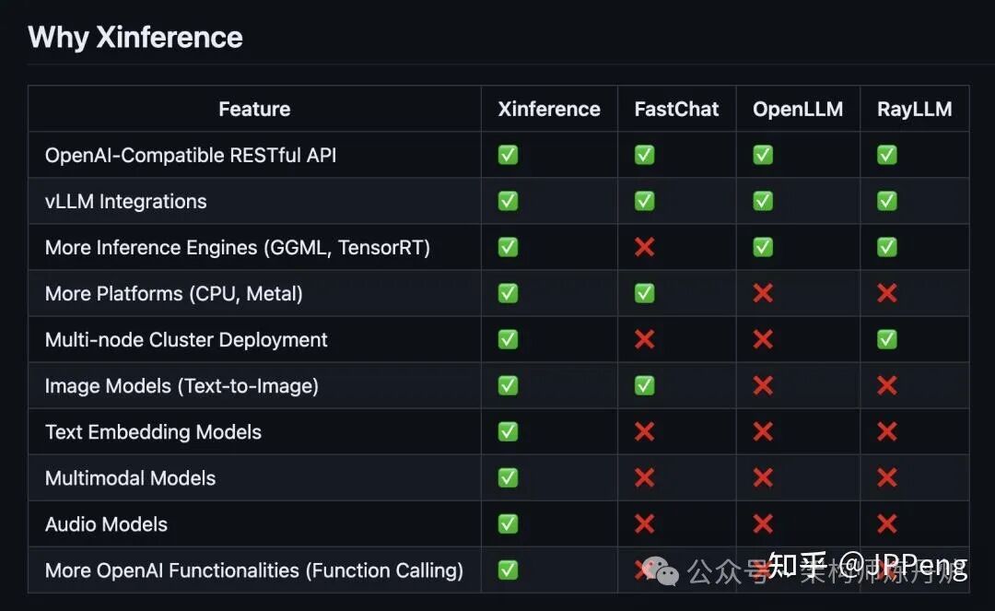Click 'Audio Models' text
Screen dimensions: 995x611
click(x=106, y=524)
